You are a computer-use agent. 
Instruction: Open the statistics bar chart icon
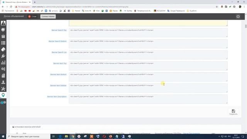tap(3, 63)
